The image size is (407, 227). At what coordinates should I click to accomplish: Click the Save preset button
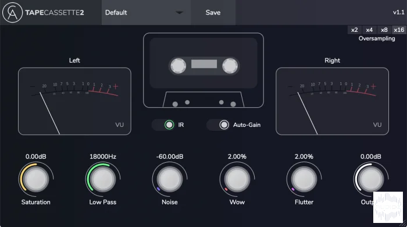pos(213,12)
